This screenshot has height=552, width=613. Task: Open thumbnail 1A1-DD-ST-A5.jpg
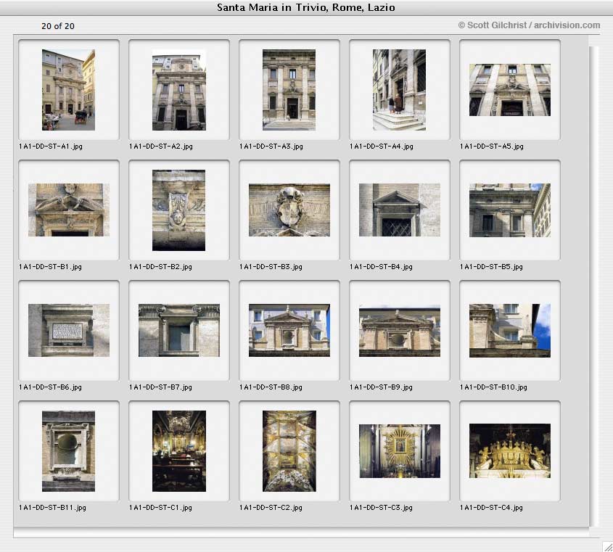click(x=510, y=90)
